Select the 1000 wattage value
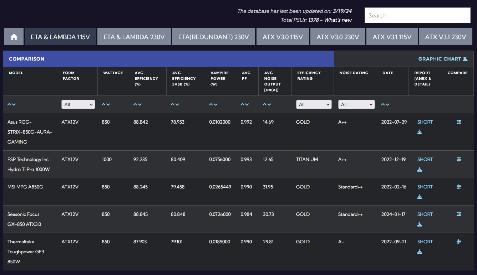This screenshot has height=275, width=477. [x=107, y=159]
